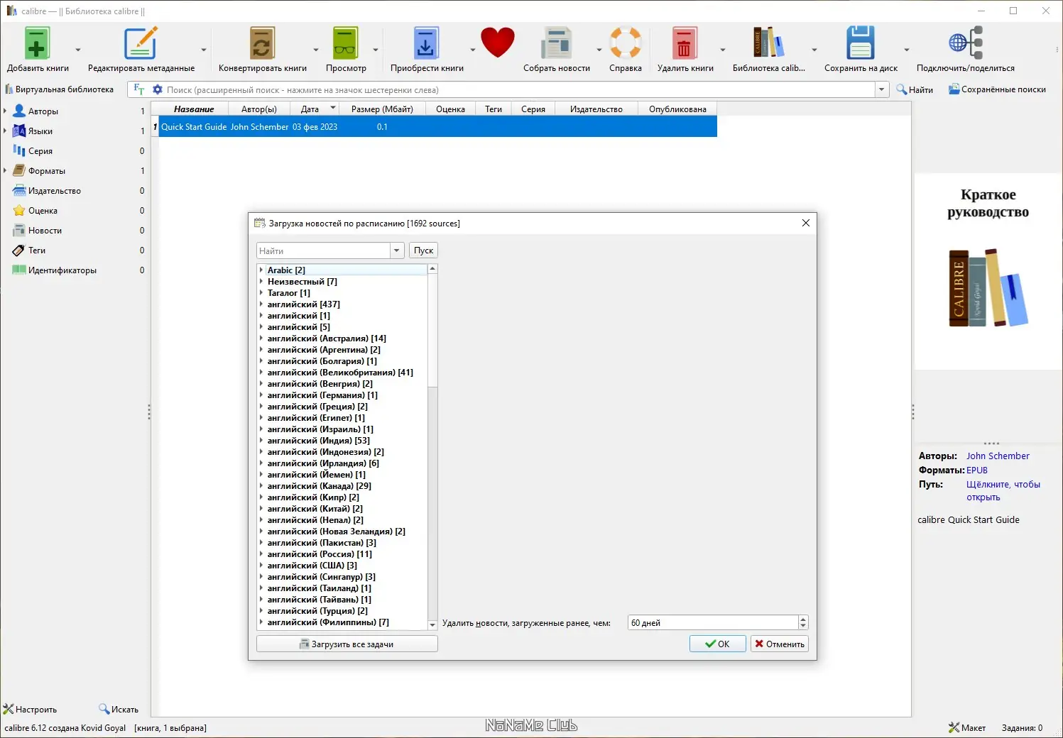Click the Remove books trash icon
This screenshot has height=738, width=1063.
coord(685,43)
